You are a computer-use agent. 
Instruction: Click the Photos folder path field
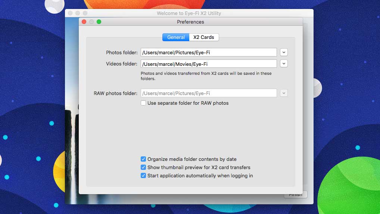(x=209, y=52)
